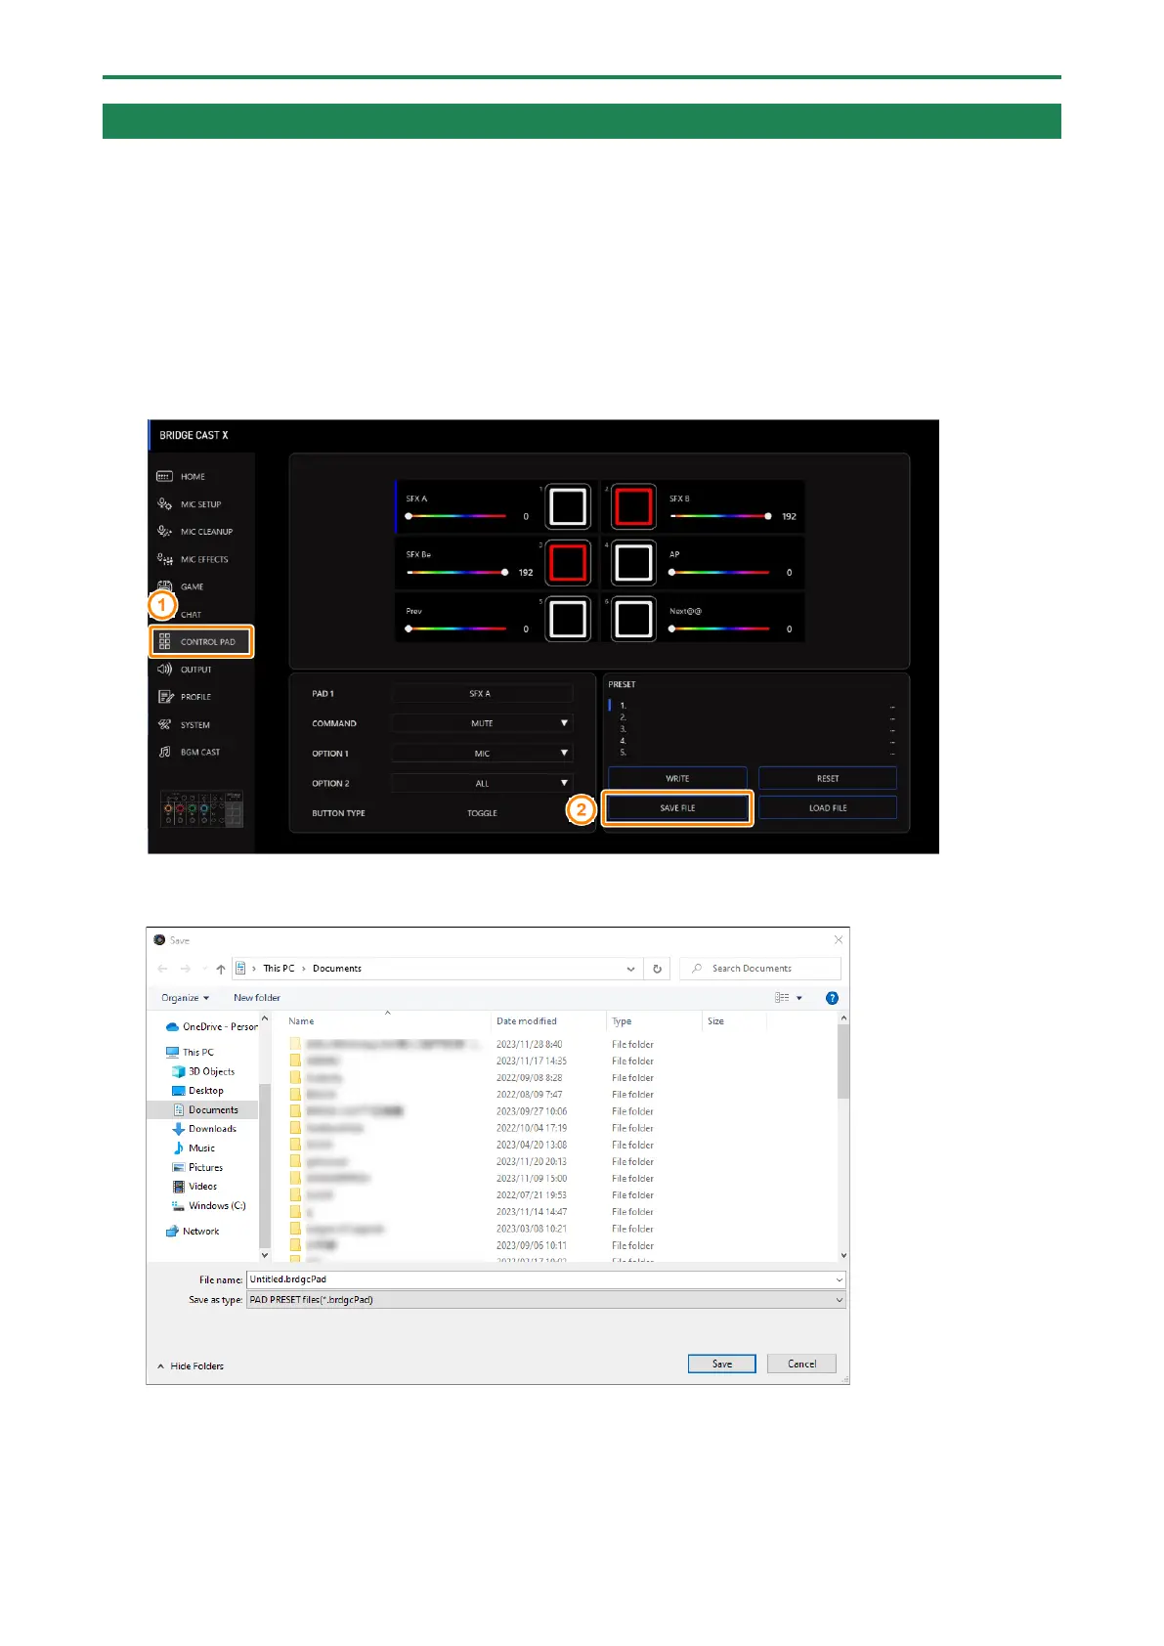Click the Save button in dialog
Viewport: 1164px width, 1646px height.
721,1364
